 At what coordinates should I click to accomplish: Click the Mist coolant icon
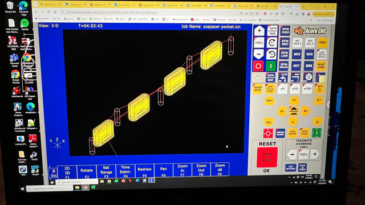point(295,77)
